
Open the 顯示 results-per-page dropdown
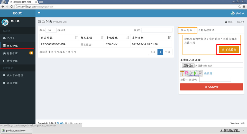tap(51, 30)
